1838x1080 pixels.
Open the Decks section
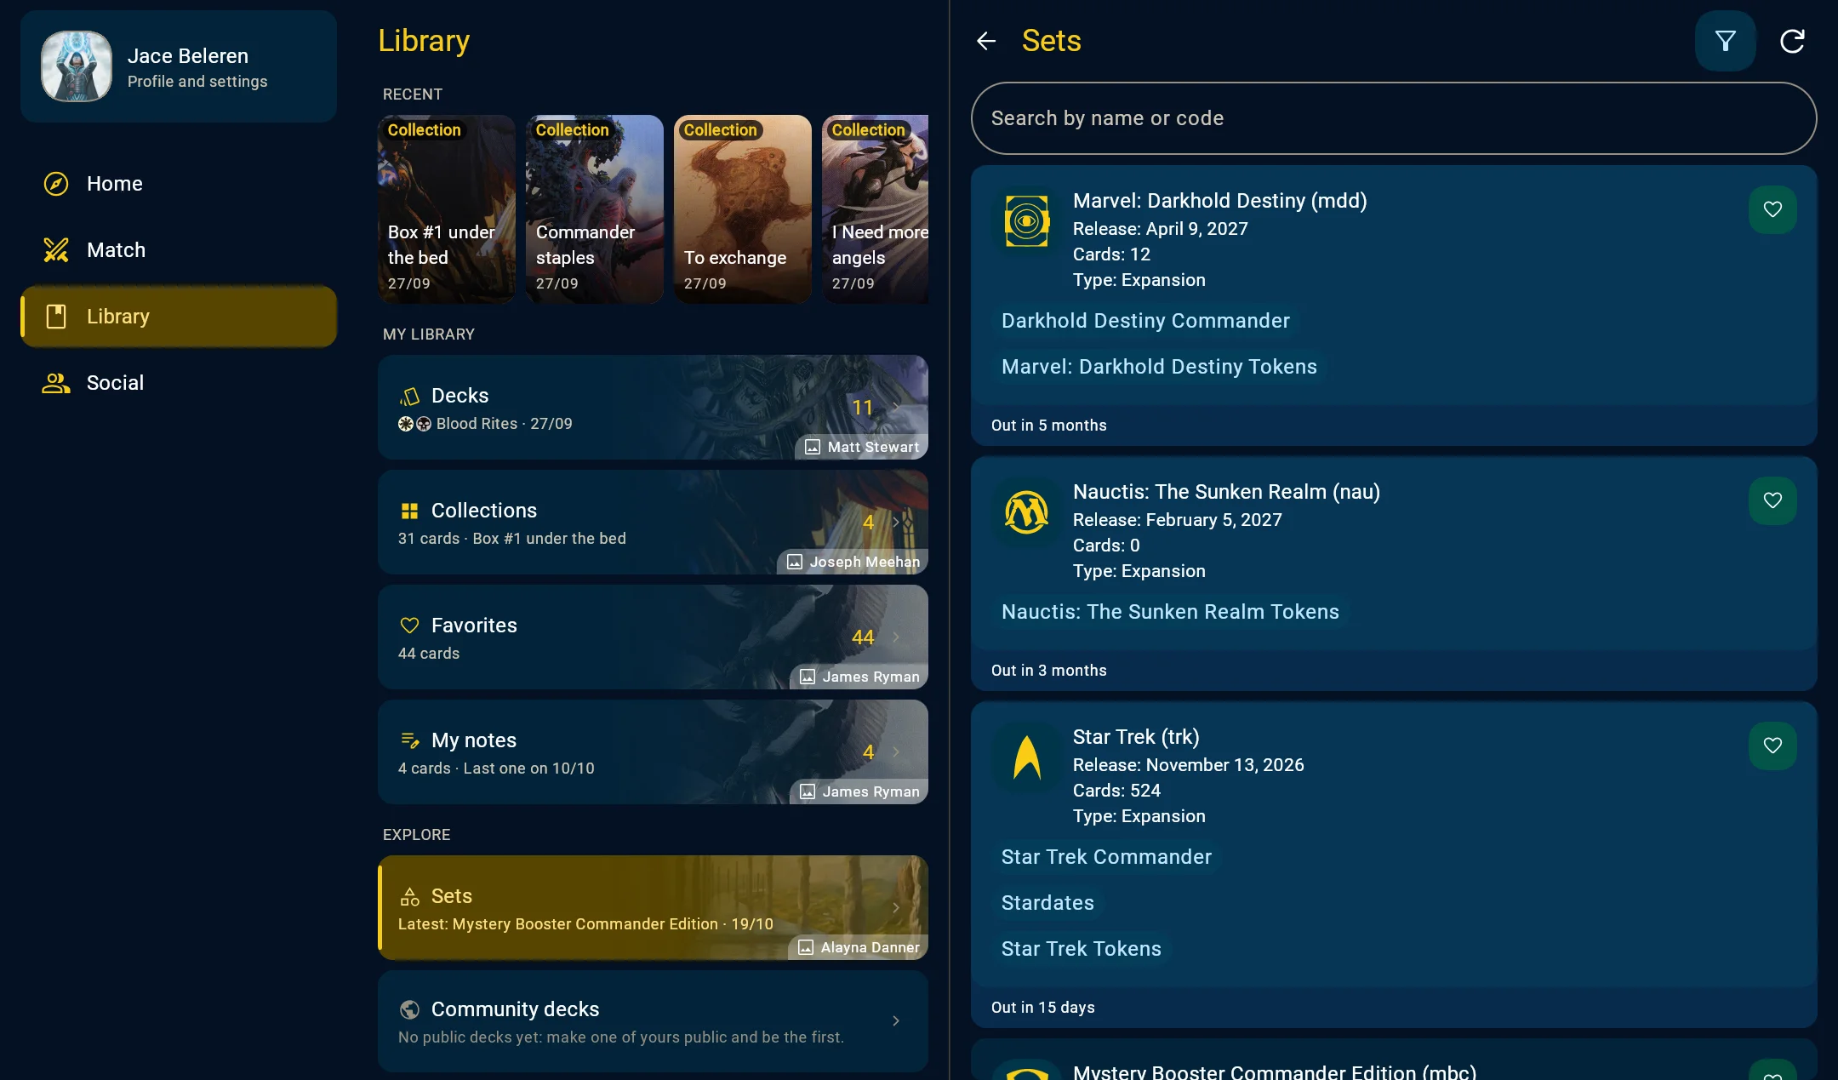(x=653, y=408)
